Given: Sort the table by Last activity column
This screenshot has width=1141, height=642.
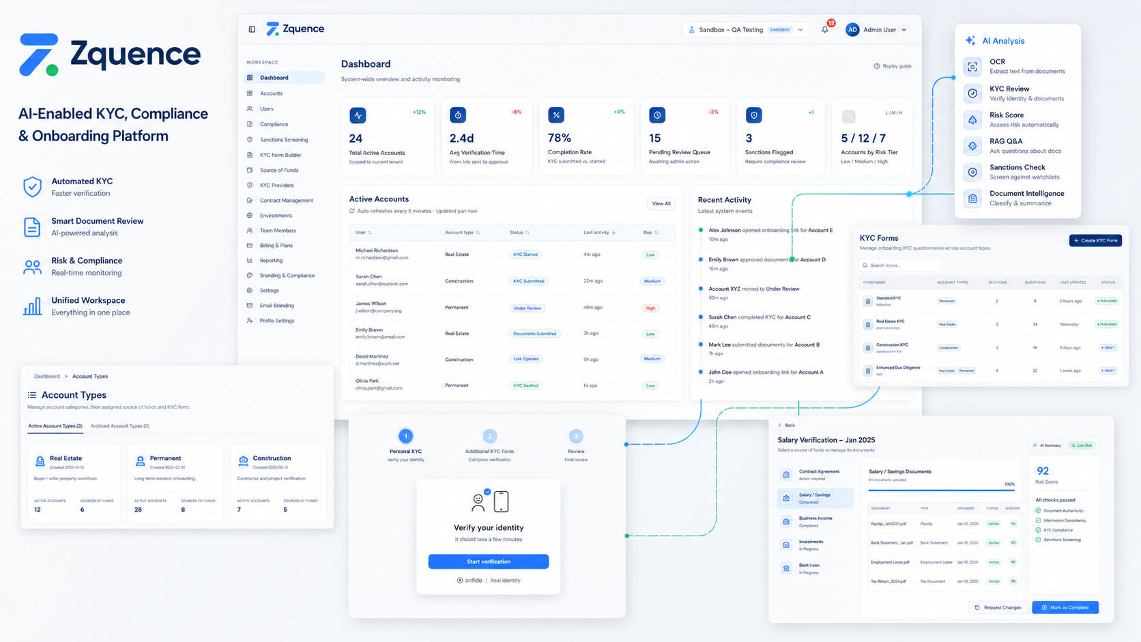Looking at the screenshot, I should click(x=600, y=233).
